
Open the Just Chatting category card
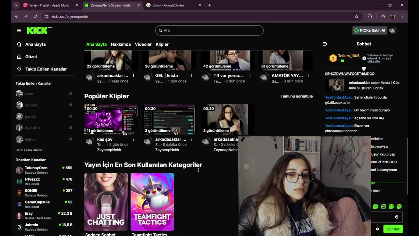106,202
